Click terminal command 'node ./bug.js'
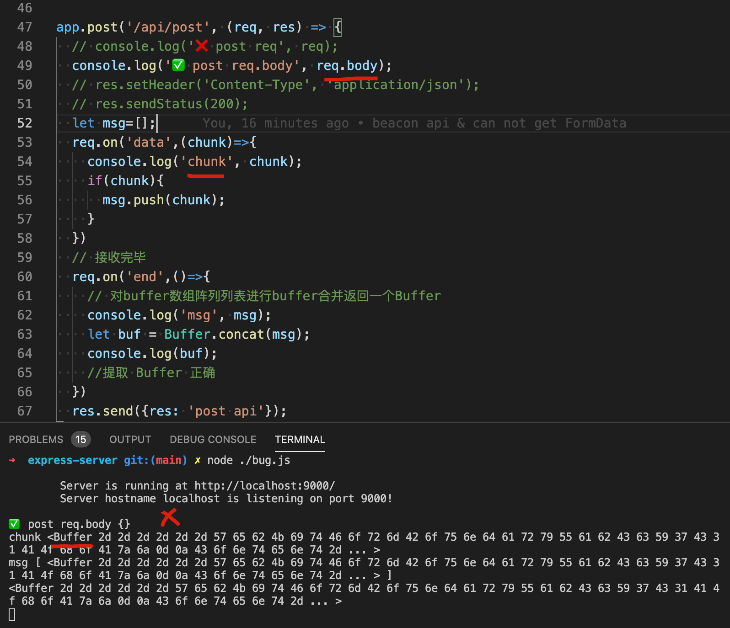 coord(249,460)
